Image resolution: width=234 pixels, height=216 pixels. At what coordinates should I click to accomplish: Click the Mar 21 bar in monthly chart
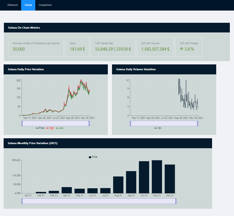(54, 192)
